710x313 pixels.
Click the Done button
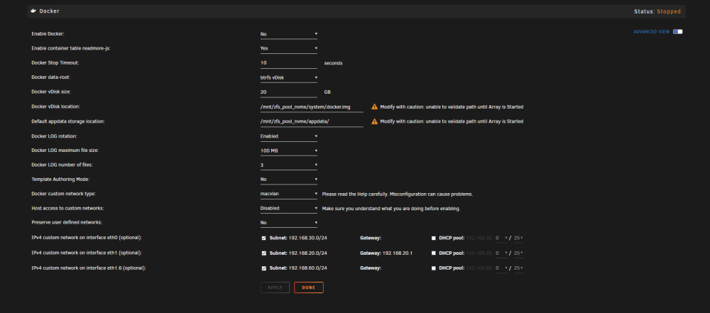click(309, 287)
